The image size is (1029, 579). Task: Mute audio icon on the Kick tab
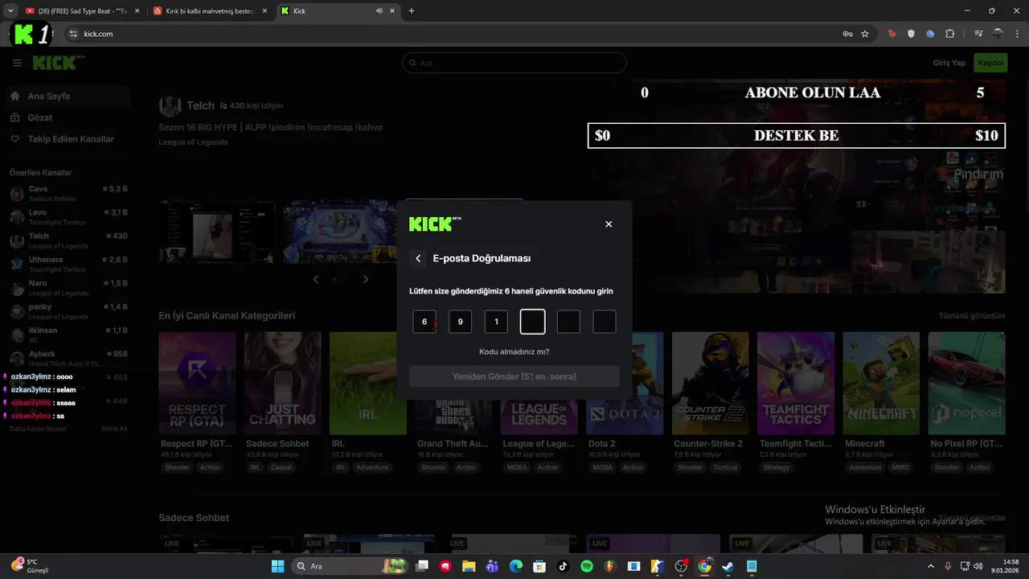(x=379, y=11)
